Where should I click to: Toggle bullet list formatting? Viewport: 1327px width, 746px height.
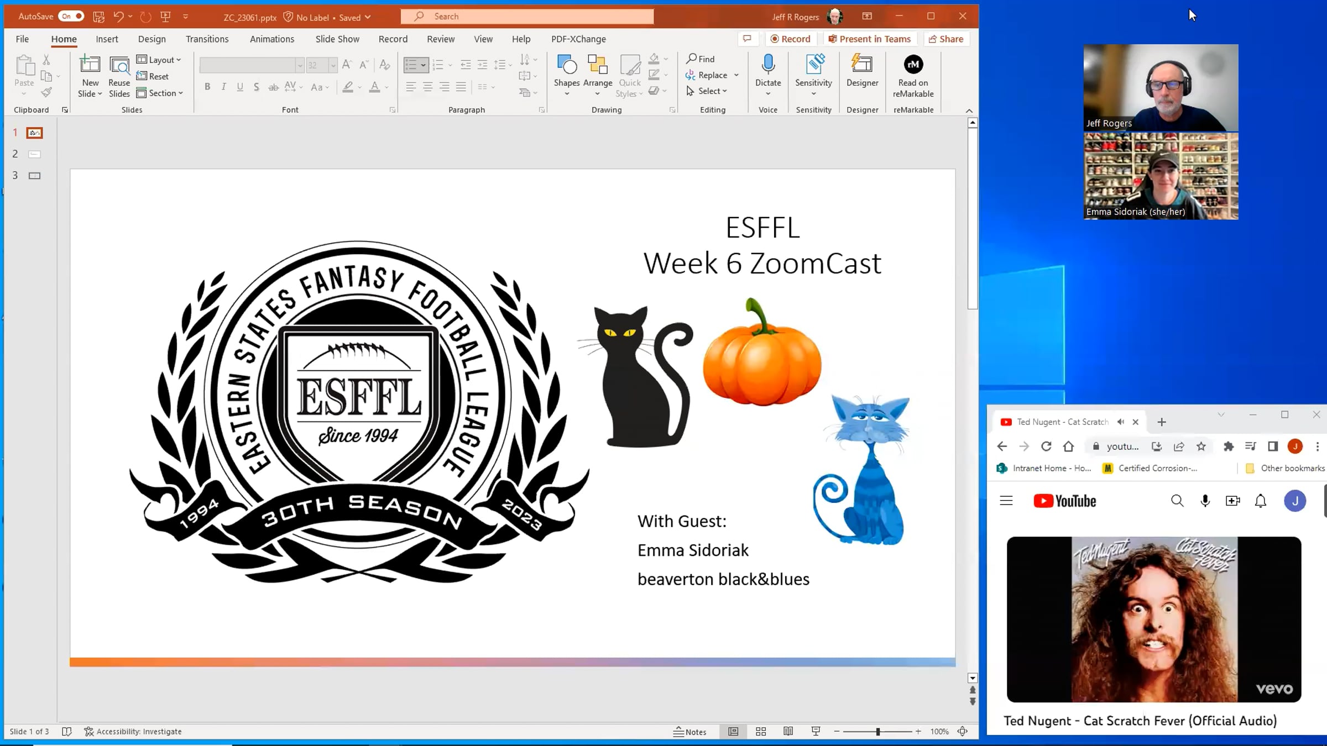(x=411, y=65)
